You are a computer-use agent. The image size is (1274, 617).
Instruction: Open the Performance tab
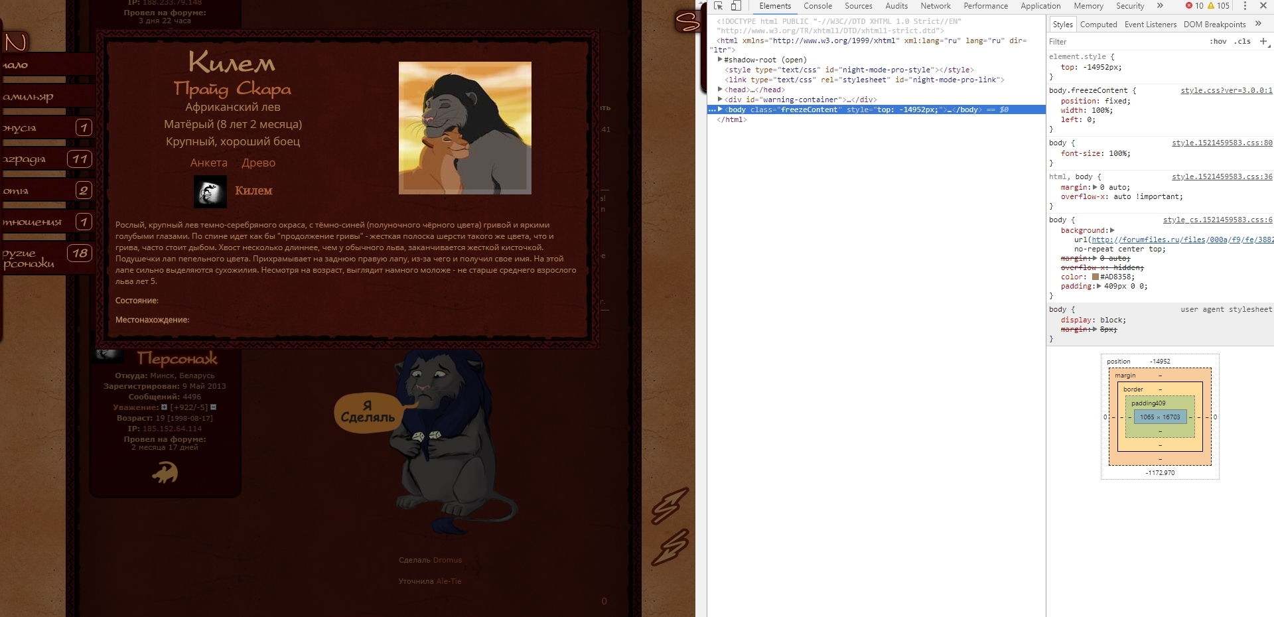pyautogui.click(x=985, y=6)
